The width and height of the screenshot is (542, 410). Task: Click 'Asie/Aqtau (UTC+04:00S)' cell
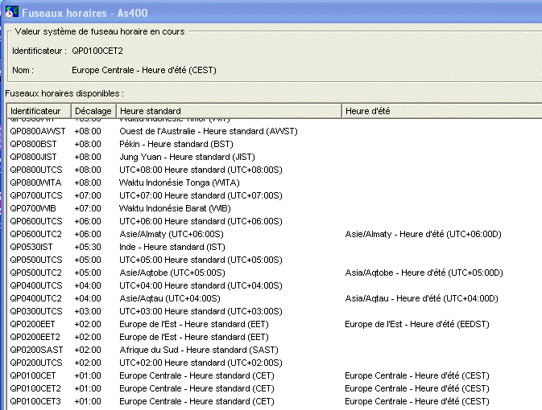click(x=170, y=298)
